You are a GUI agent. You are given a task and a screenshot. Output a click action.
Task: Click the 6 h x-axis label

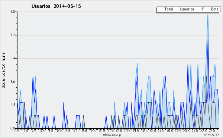68,131
